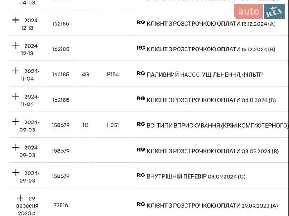The width and height of the screenshot is (289, 216).
Task: Click mileage 77516 cell
Action: 61,205
